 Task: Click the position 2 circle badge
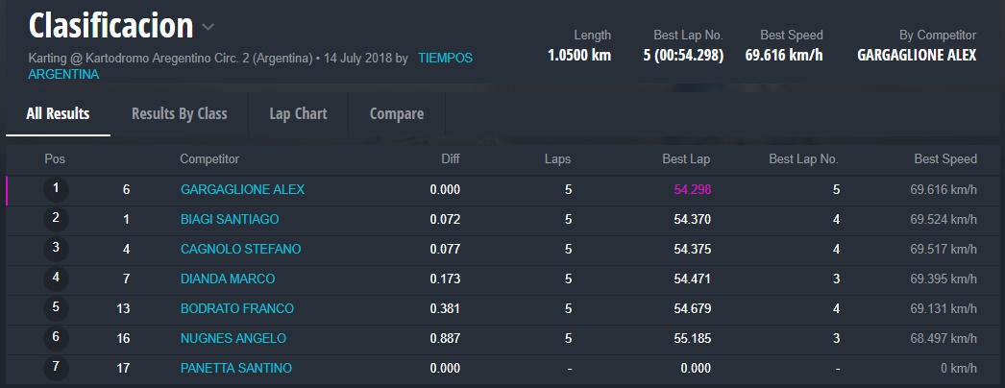tap(56, 219)
